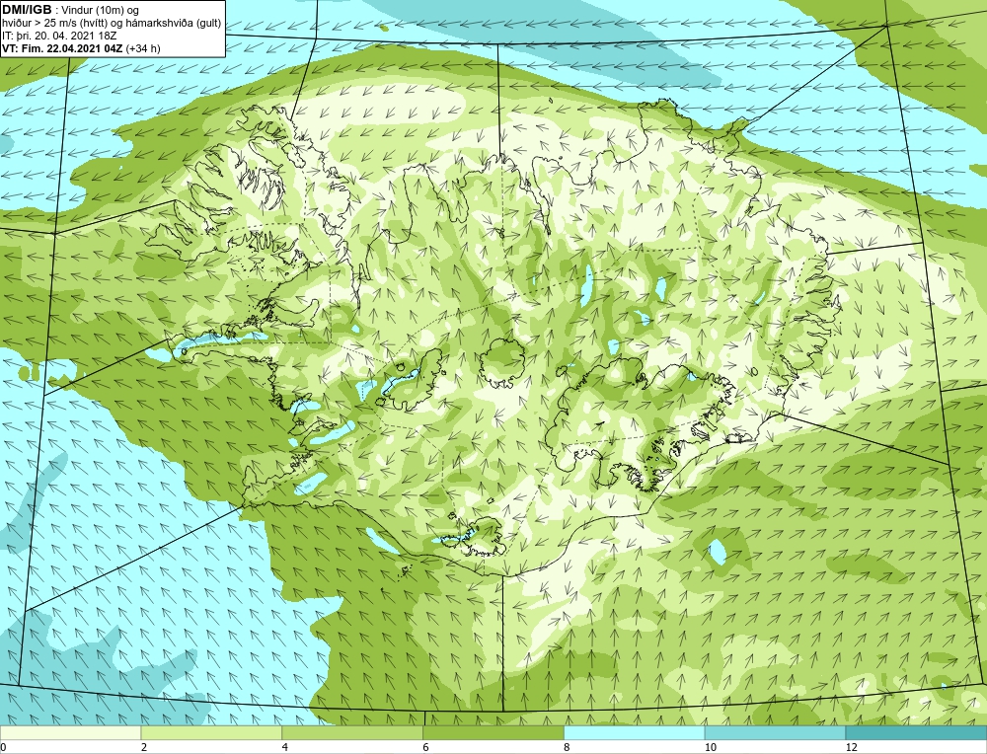This screenshot has width=987, height=754.
Task: Click the '8' color scale label
Action: pos(568,747)
